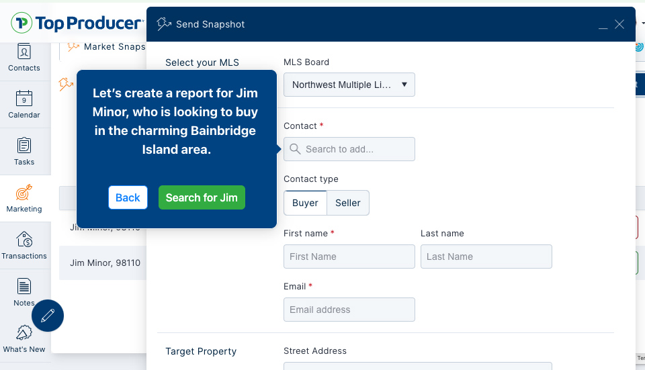Select Buyer contact type
Image resolution: width=645 pixels, height=370 pixels.
tap(305, 203)
